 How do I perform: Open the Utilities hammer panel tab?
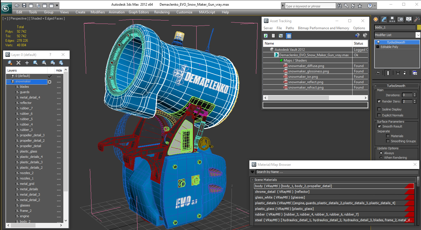point(417,19)
